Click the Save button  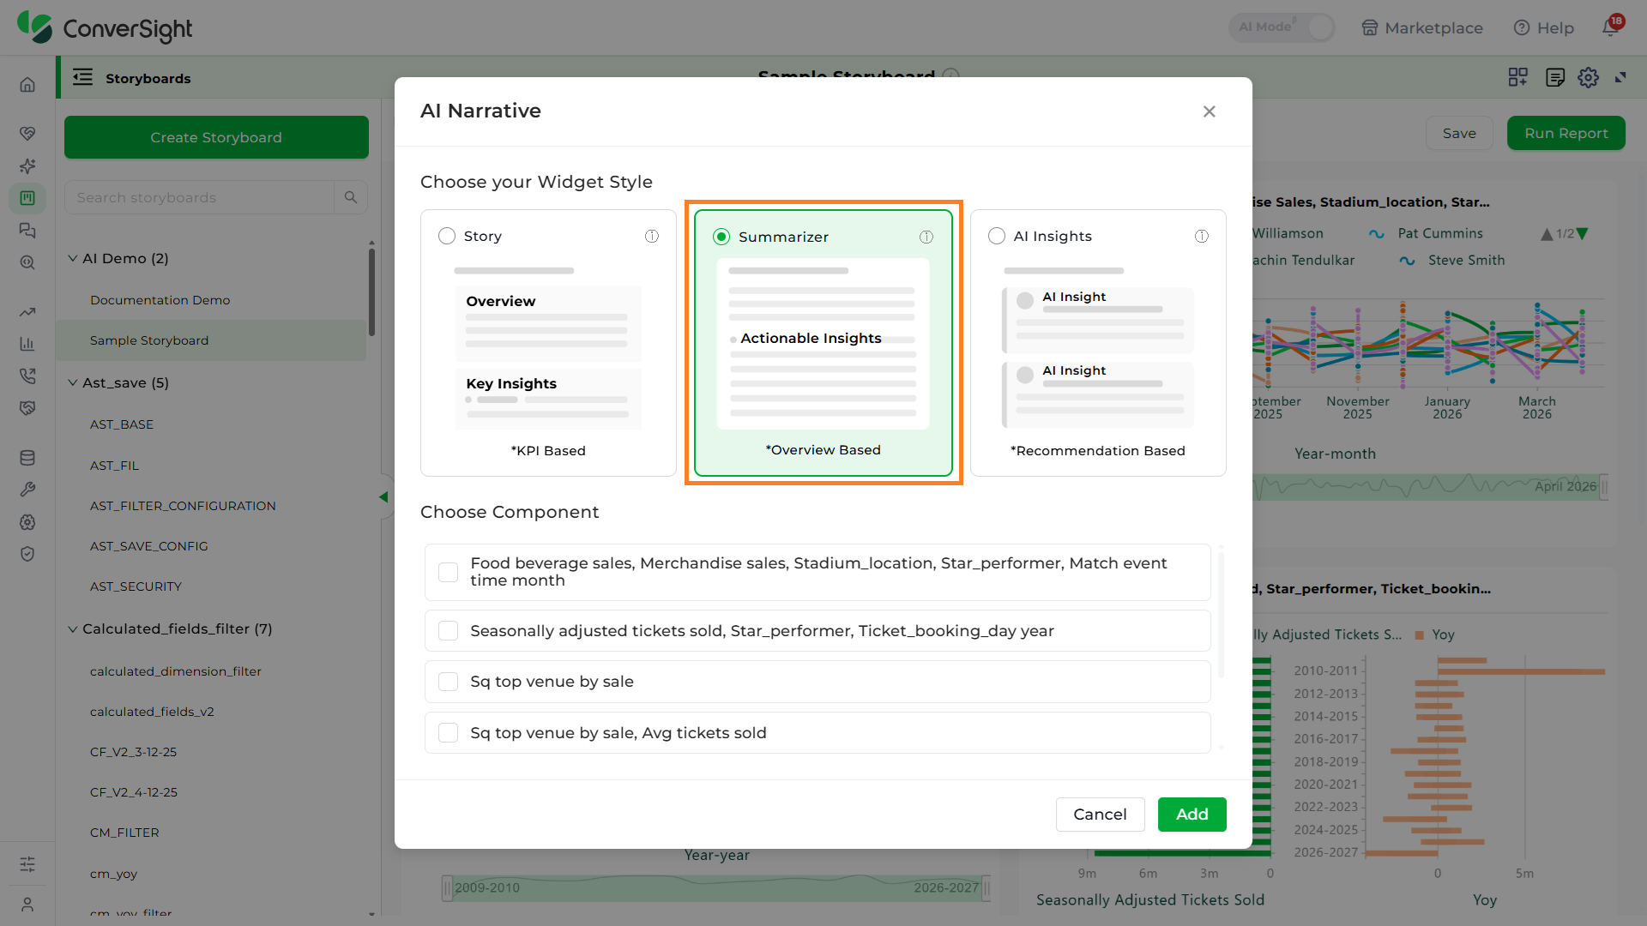(1459, 133)
